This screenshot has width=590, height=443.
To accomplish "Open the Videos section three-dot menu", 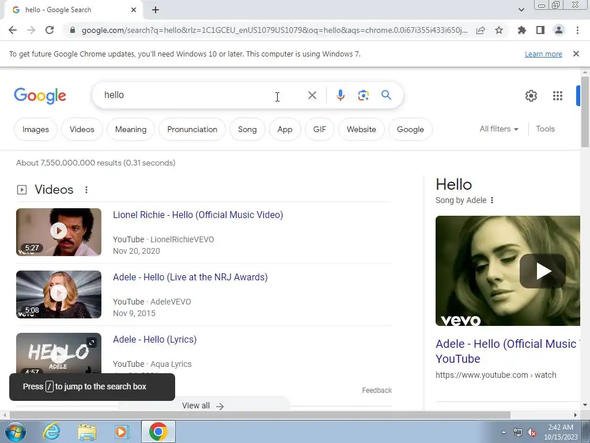I will tap(86, 189).
